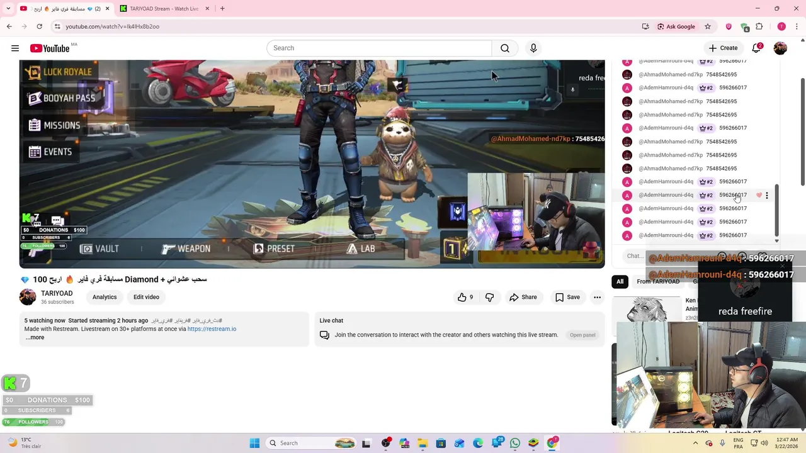Open Chrome three-dot menu
This screenshot has width=806, height=453.
(797, 26)
